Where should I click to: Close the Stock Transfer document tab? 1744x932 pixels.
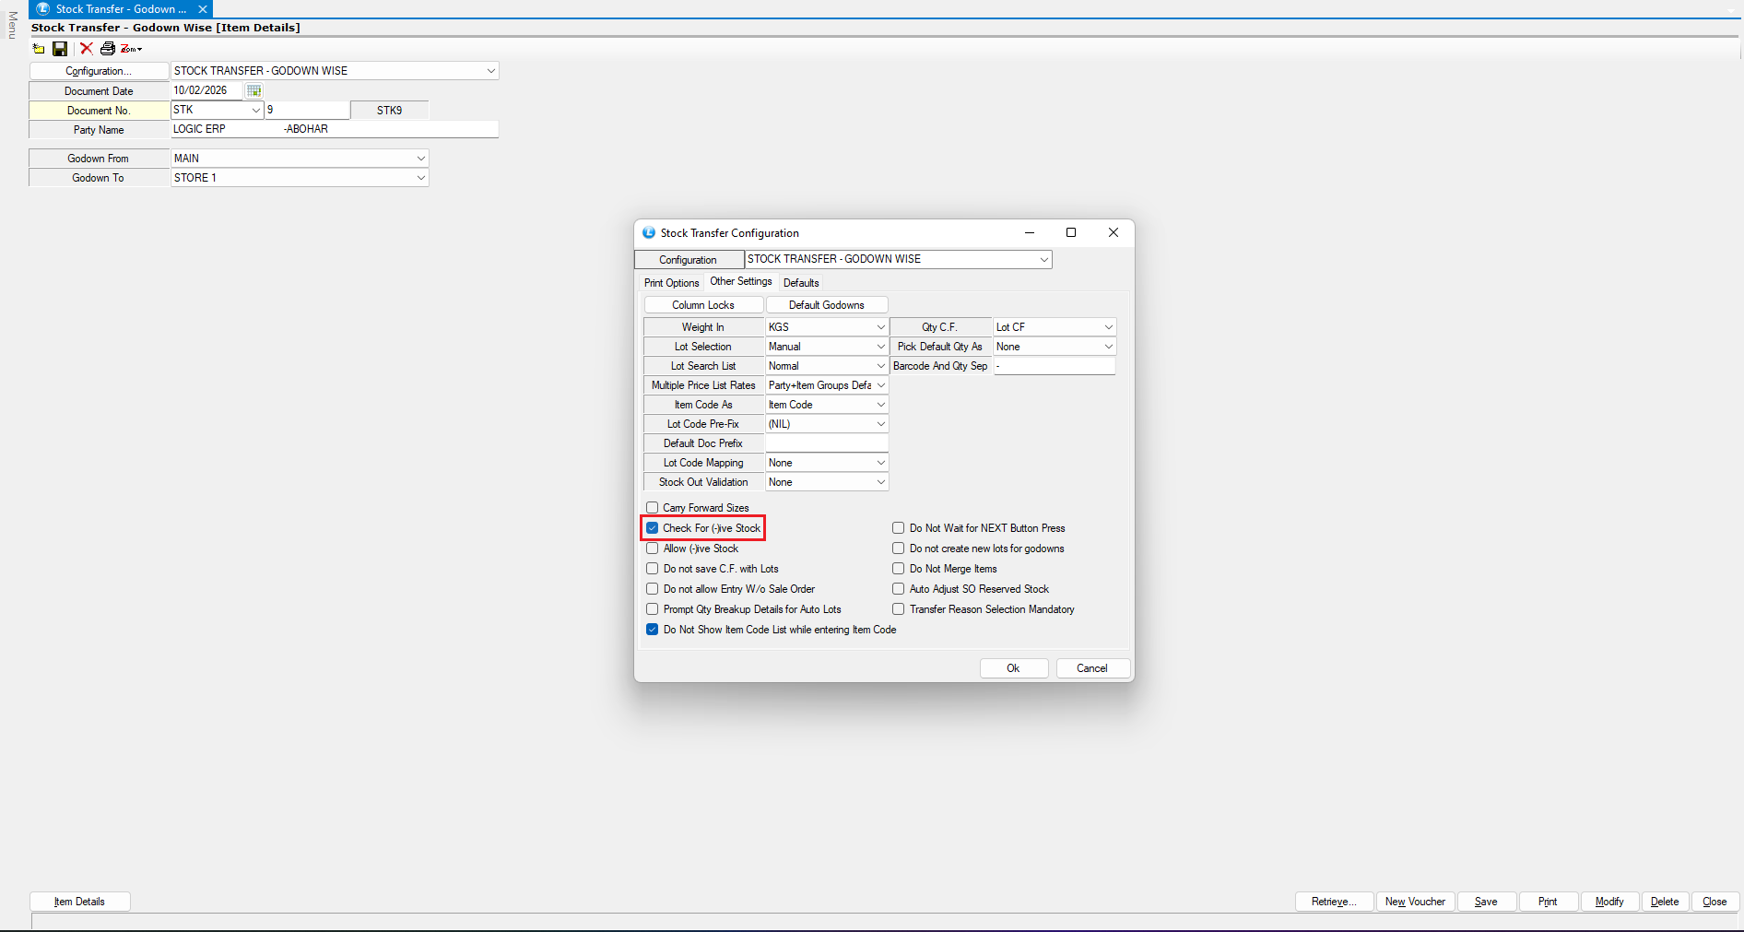[x=203, y=9]
